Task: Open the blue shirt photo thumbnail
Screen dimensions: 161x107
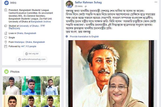Action: (31, 86)
